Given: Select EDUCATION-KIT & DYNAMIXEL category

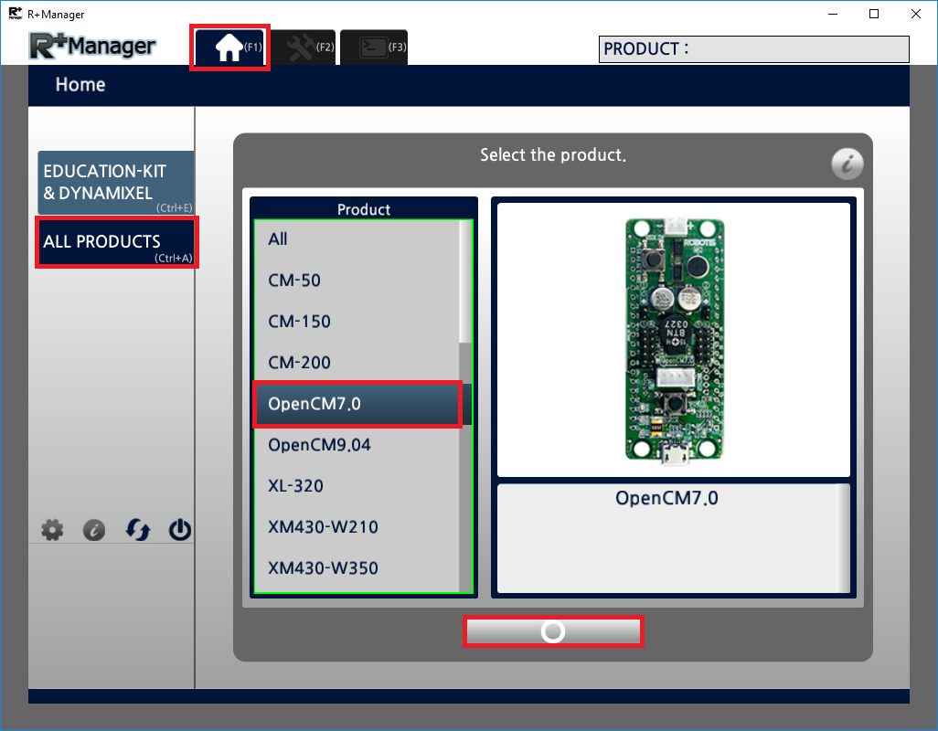Looking at the screenshot, I should pyautogui.click(x=115, y=183).
